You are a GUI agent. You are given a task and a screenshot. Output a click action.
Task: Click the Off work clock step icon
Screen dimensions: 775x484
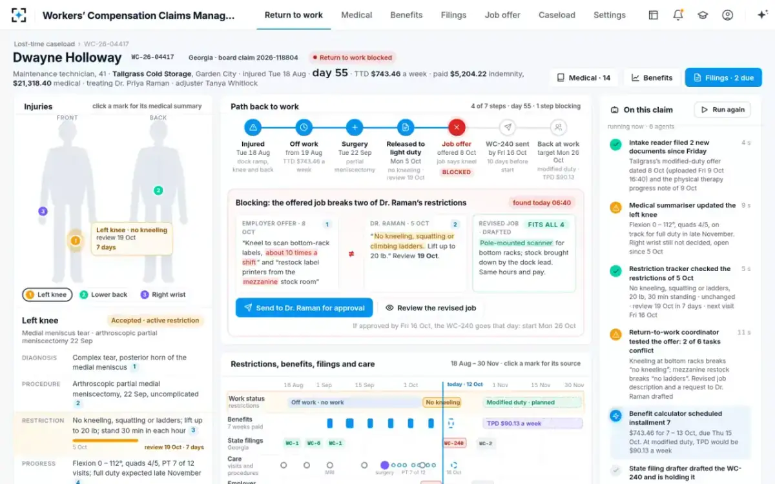click(x=304, y=127)
